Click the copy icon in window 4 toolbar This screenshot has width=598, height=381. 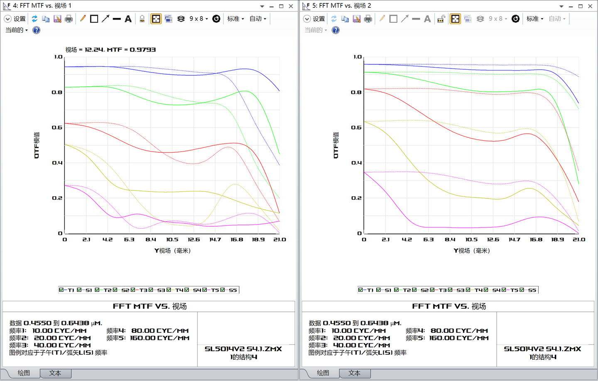[46, 19]
